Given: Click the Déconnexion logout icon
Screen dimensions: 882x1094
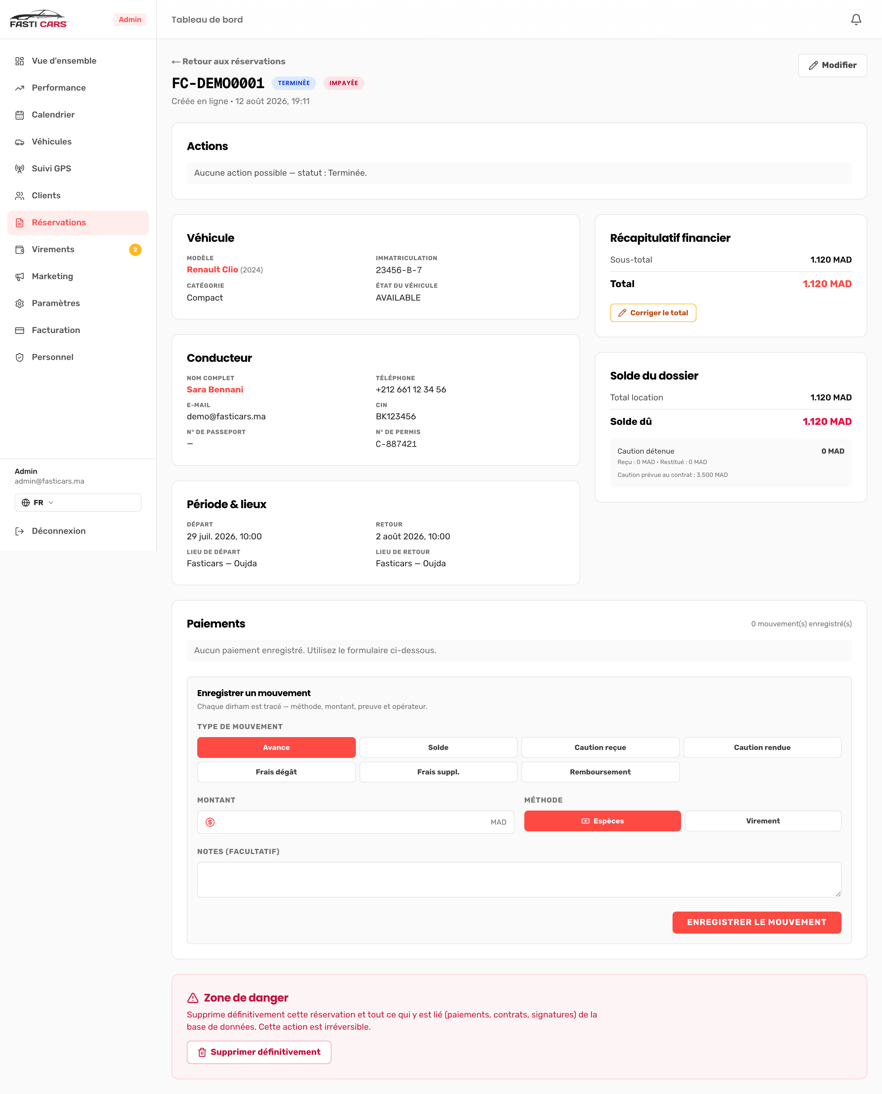Looking at the screenshot, I should point(20,531).
